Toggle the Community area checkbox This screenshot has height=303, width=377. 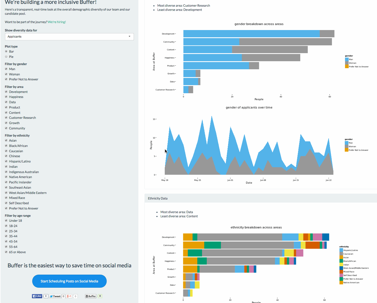click(6, 128)
